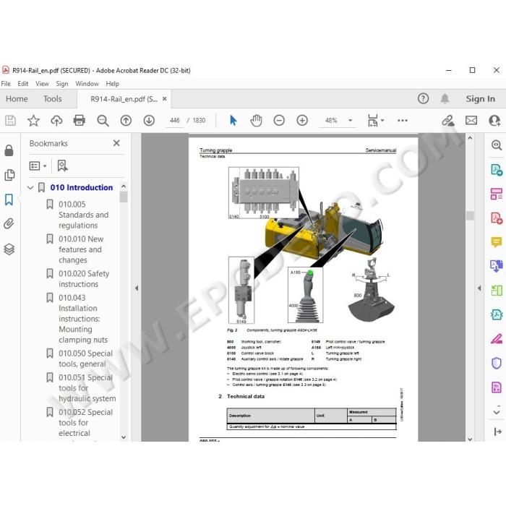
Task: Click the Save file icon
Action: [10, 121]
